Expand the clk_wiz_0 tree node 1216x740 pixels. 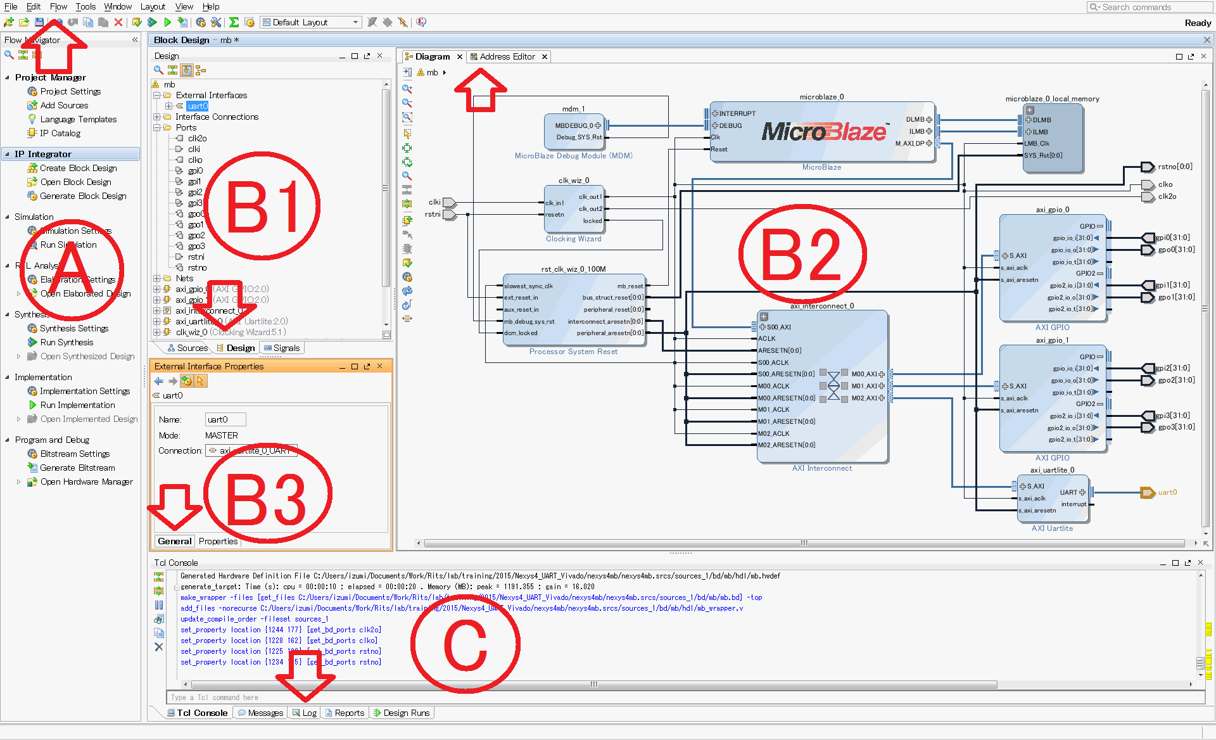point(156,332)
